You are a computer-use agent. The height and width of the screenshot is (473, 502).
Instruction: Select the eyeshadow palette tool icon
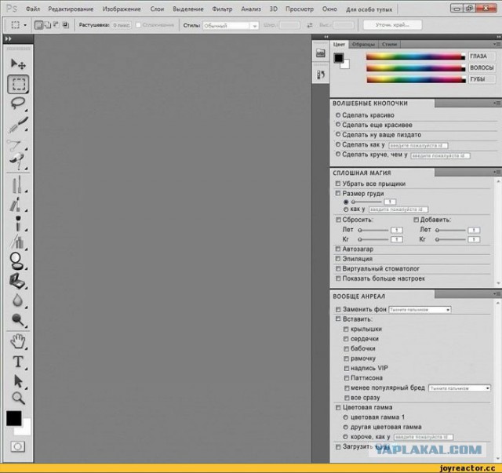pos(17,281)
